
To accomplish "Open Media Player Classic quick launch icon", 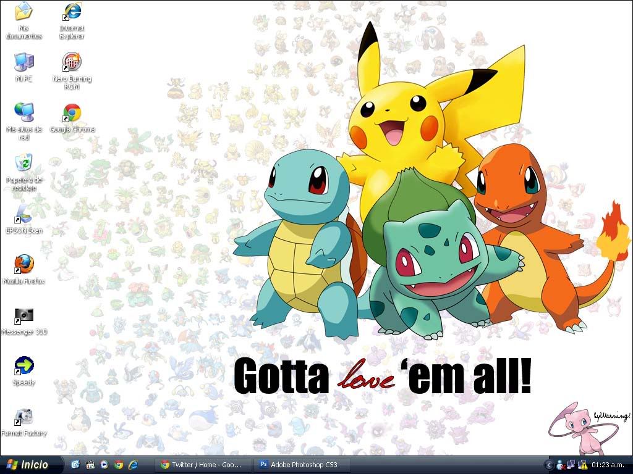I will pyautogui.click(x=90, y=465).
